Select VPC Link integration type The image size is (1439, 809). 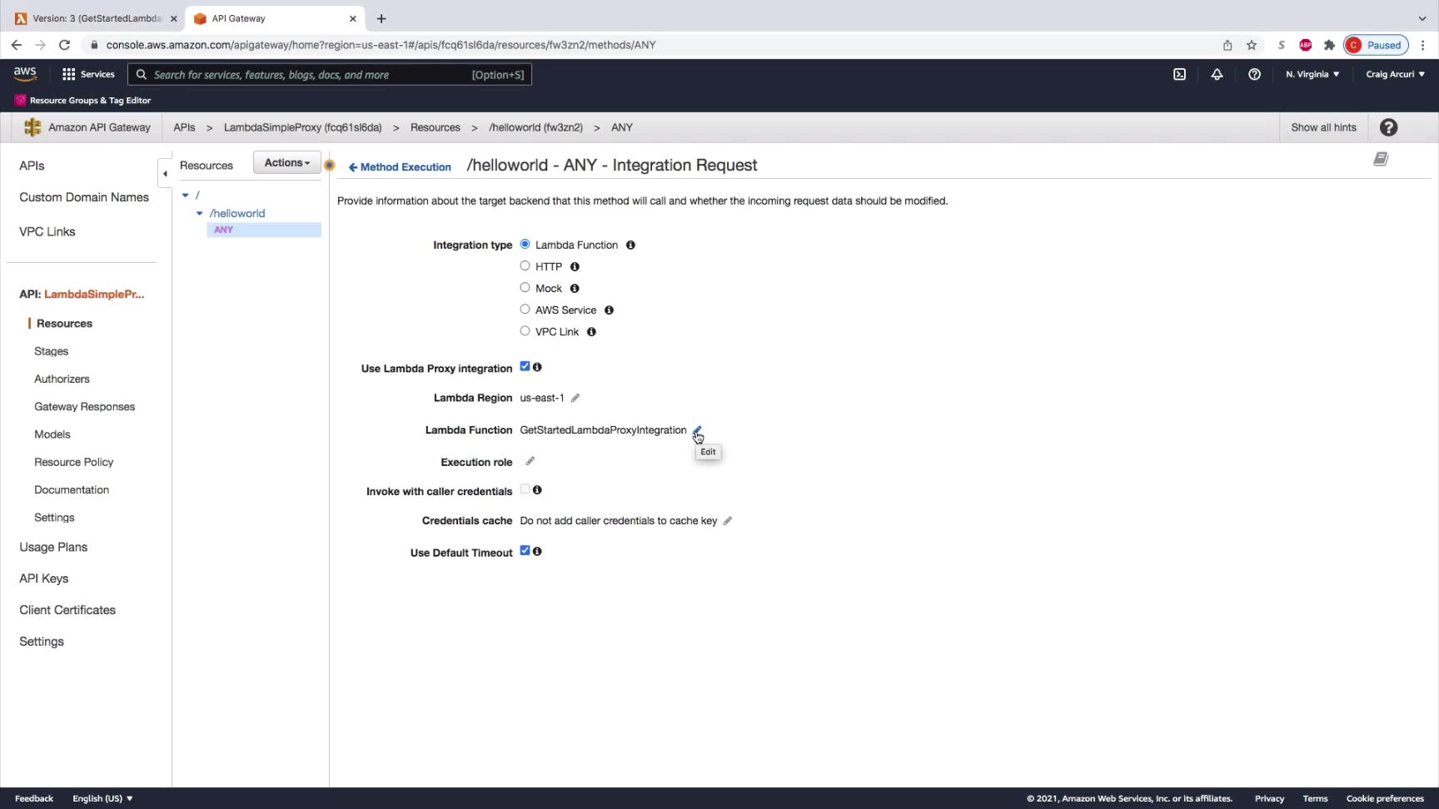tap(525, 330)
